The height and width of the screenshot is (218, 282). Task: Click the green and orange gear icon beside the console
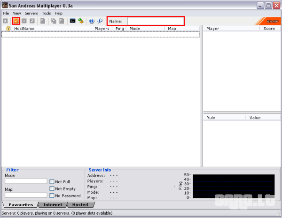(81, 21)
